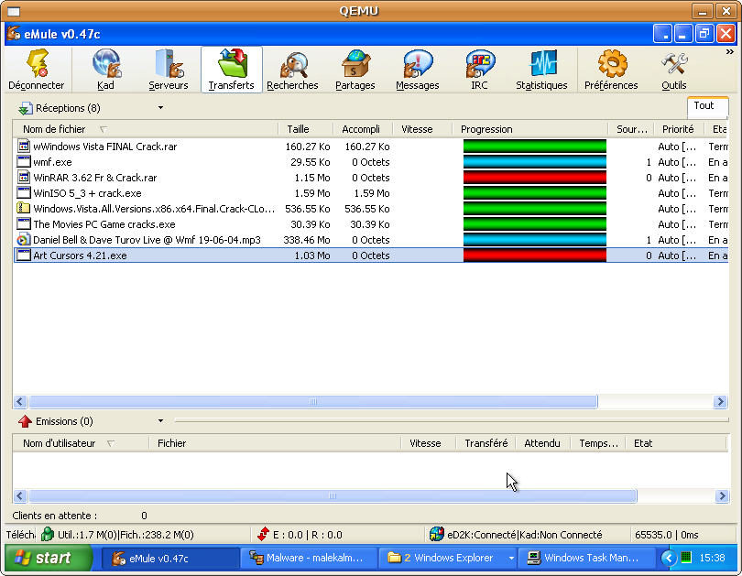This screenshot has height=576, width=742.
Task: Click progress bar of wmf.exe
Action: point(534,162)
